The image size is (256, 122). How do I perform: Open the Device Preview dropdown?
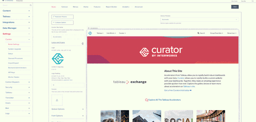click(199, 19)
